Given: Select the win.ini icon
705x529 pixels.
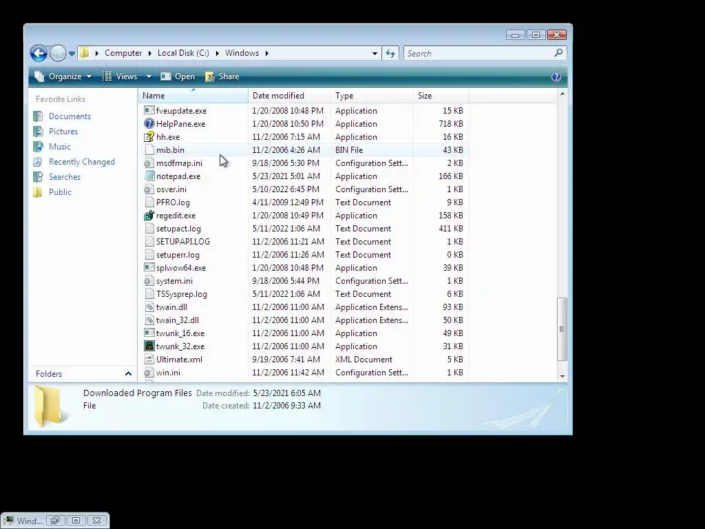Looking at the screenshot, I should click(149, 372).
